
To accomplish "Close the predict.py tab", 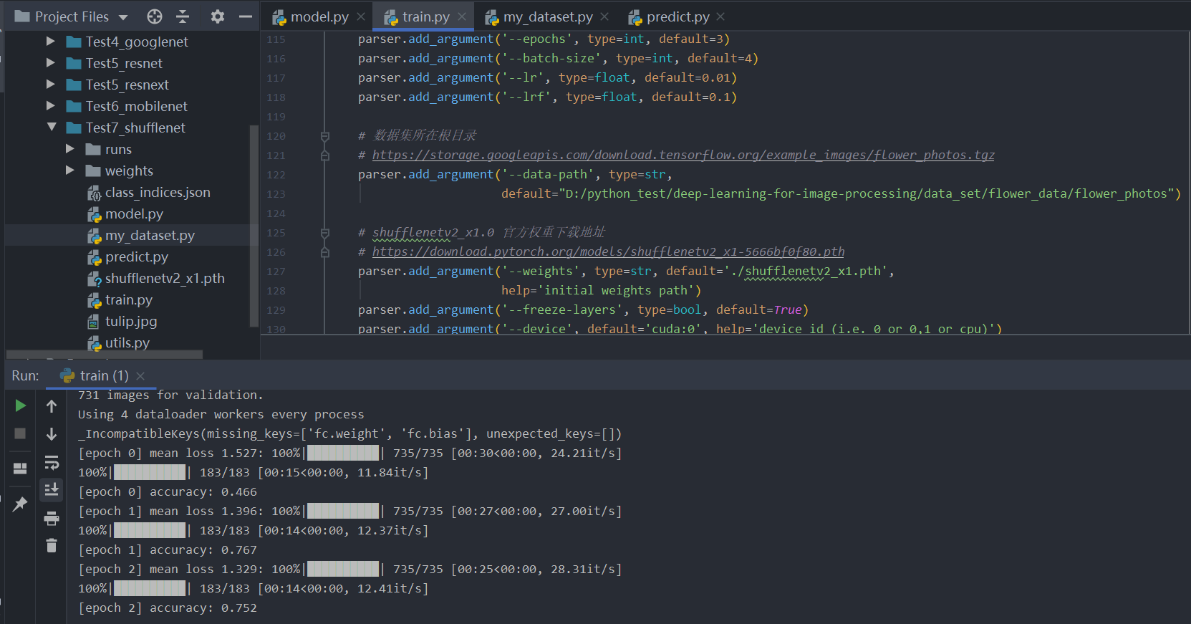I will [720, 16].
